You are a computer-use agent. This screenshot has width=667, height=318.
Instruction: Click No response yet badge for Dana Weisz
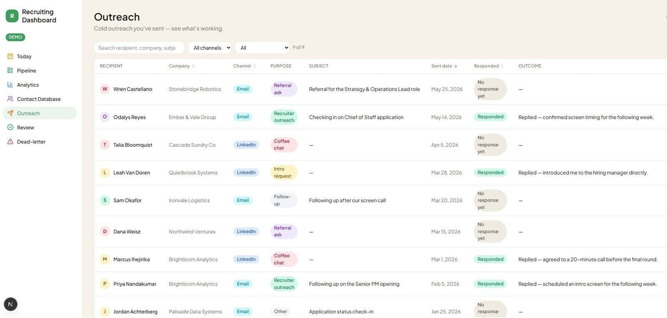490,231
